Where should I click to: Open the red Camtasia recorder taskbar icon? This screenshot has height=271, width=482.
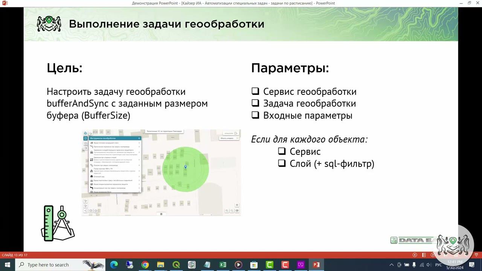pos(285,265)
